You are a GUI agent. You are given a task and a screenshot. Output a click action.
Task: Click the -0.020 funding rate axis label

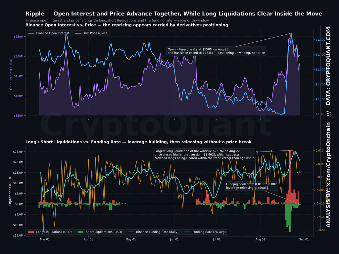click(320, 230)
